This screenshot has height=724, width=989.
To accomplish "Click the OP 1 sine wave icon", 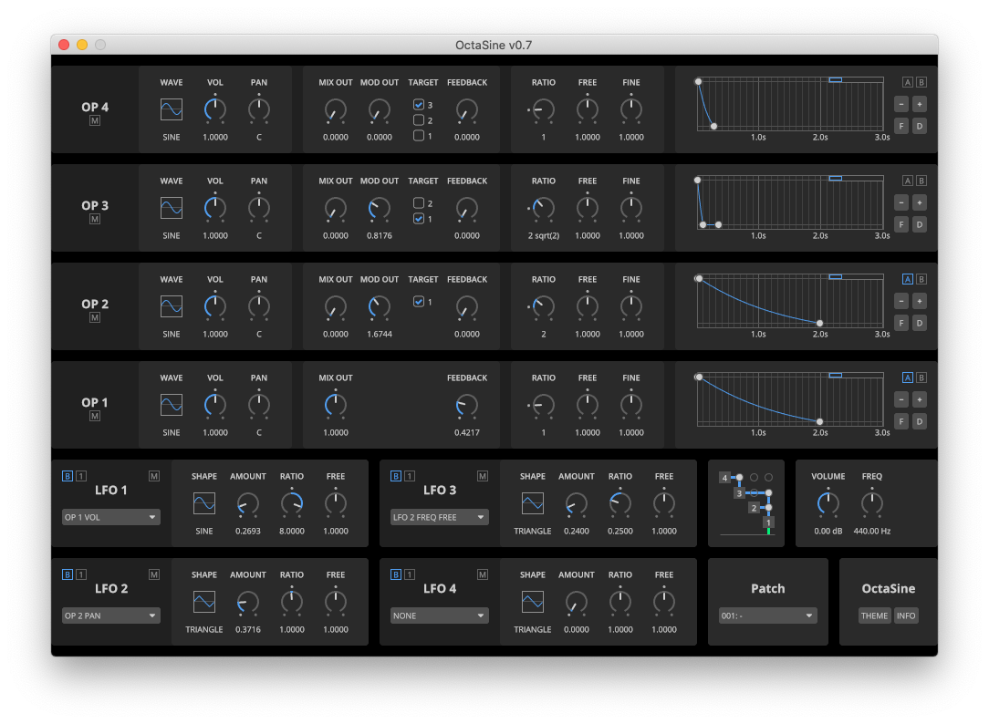I will click(x=171, y=405).
